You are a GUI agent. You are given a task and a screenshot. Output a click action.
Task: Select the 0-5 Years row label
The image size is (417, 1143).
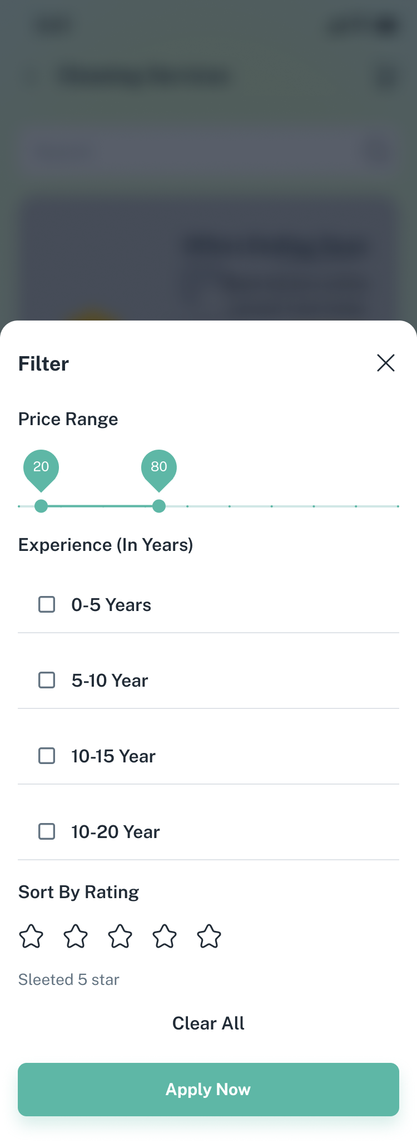pos(111,605)
